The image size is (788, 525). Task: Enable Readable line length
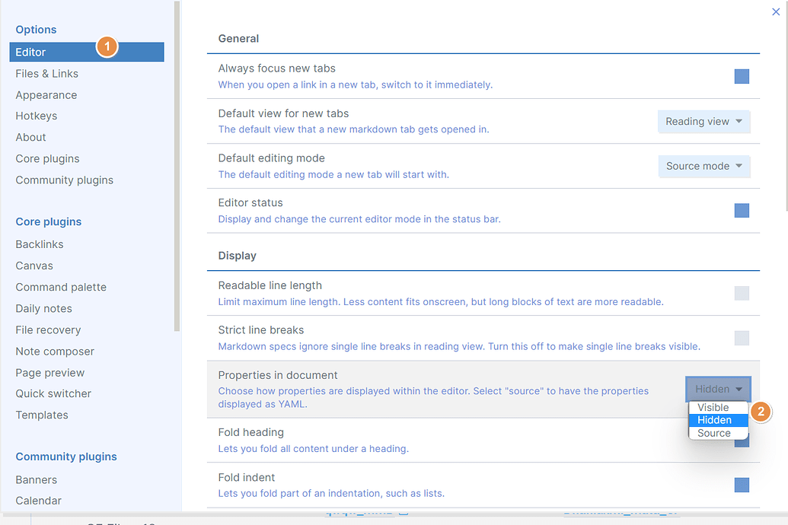click(742, 294)
